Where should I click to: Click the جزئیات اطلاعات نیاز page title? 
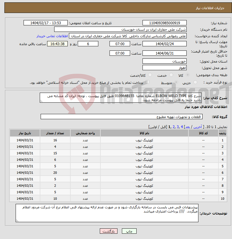210,8
